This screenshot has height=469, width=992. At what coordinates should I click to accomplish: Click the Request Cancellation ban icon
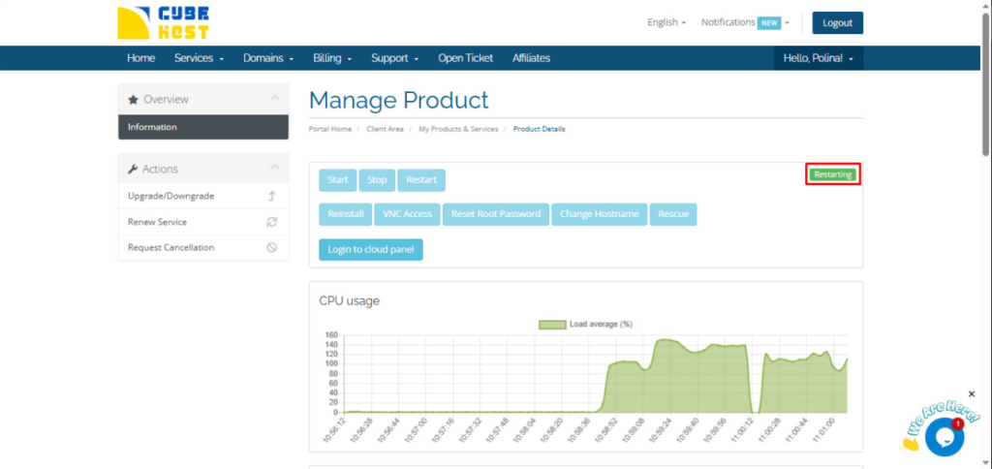coord(272,247)
